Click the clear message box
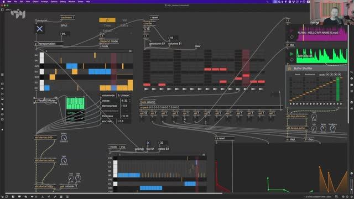The width and height of the screenshot is (354, 199). pos(197,46)
